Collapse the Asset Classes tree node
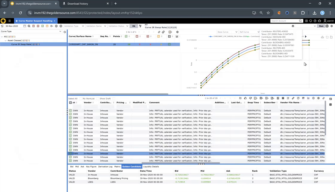This screenshot has width=335, height=192. tap(6, 41)
